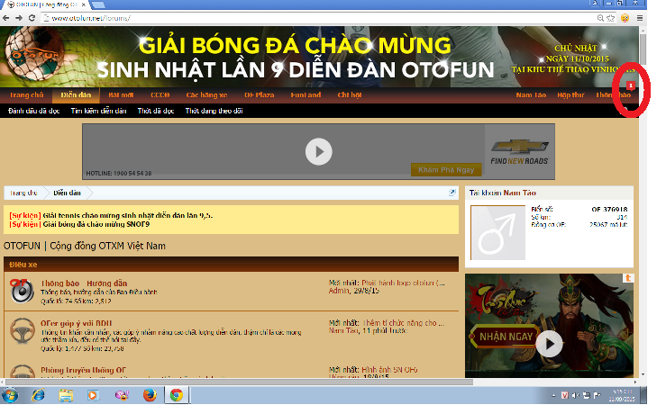
Task: Click the horizontal page scrollbar
Action: [237, 382]
